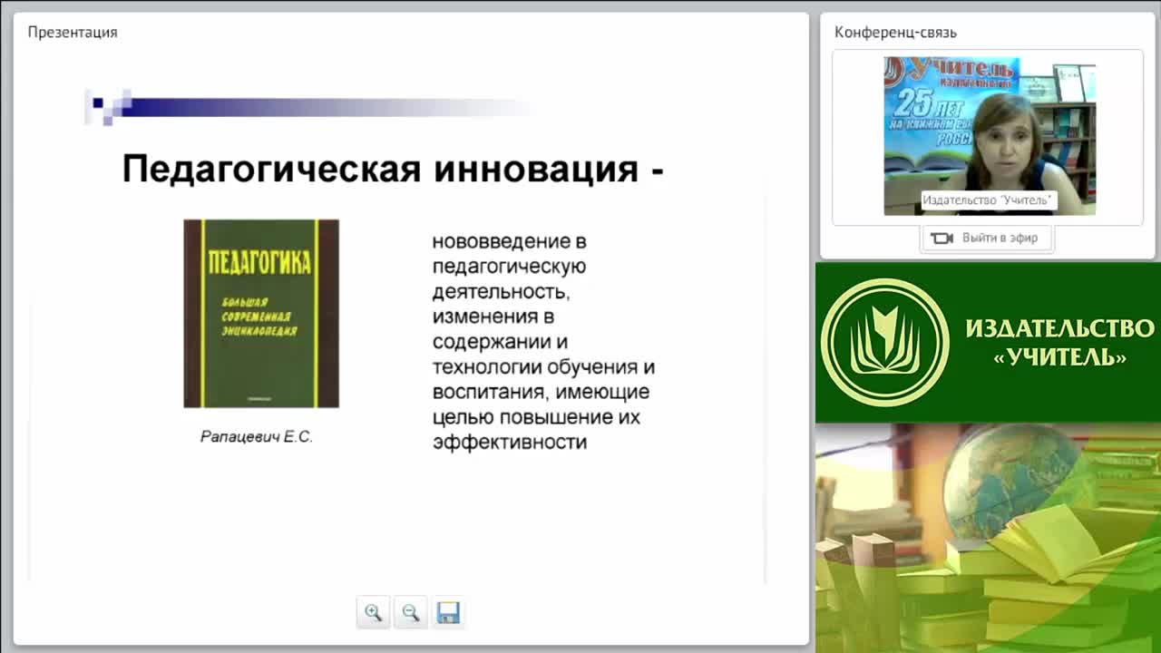Click the 'Презентация' panel title

click(73, 33)
